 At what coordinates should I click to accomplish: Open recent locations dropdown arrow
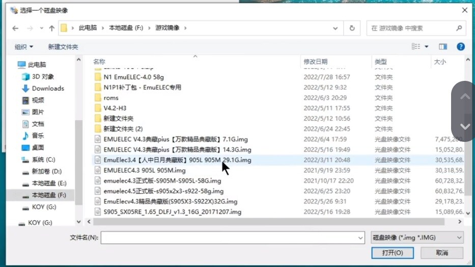(x=42, y=28)
